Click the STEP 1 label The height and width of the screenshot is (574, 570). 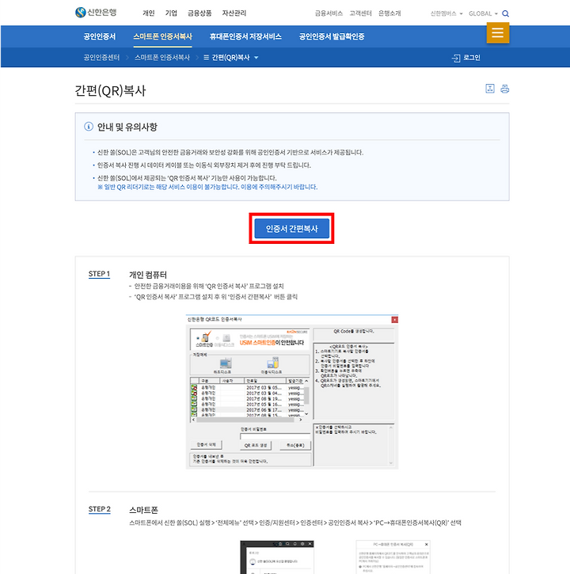(99, 274)
